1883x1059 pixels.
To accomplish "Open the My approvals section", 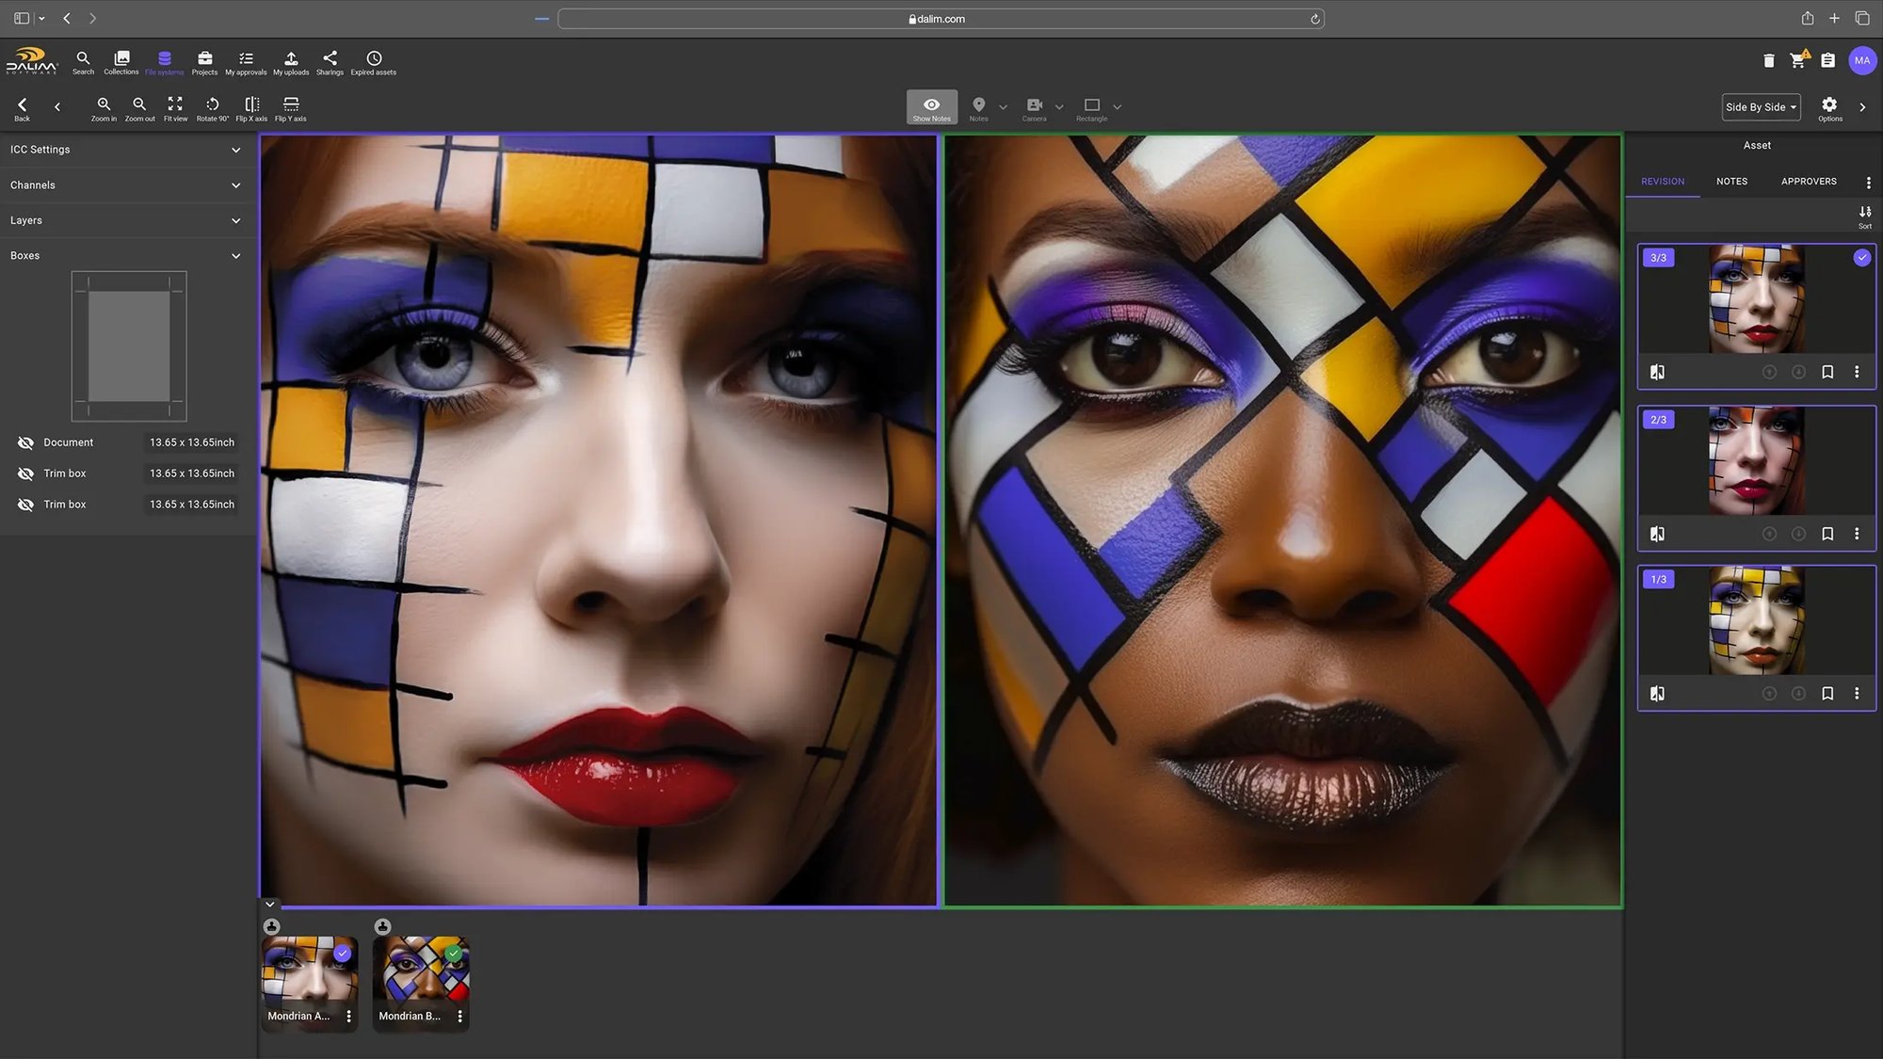I will point(246,61).
